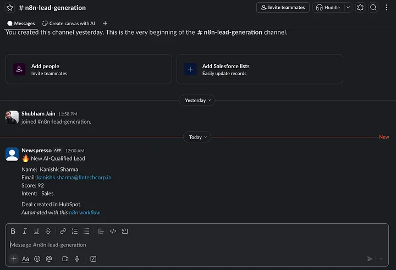Open the kanishk.sharma@fintechcorp.in email link

(x=74, y=178)
